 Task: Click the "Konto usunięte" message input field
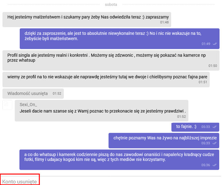click(20, 182)
